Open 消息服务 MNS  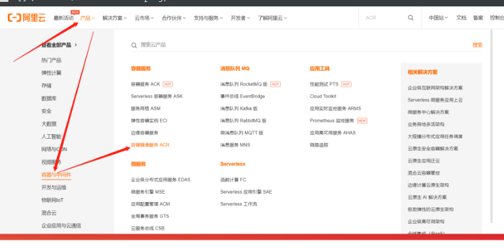[235, 145]
